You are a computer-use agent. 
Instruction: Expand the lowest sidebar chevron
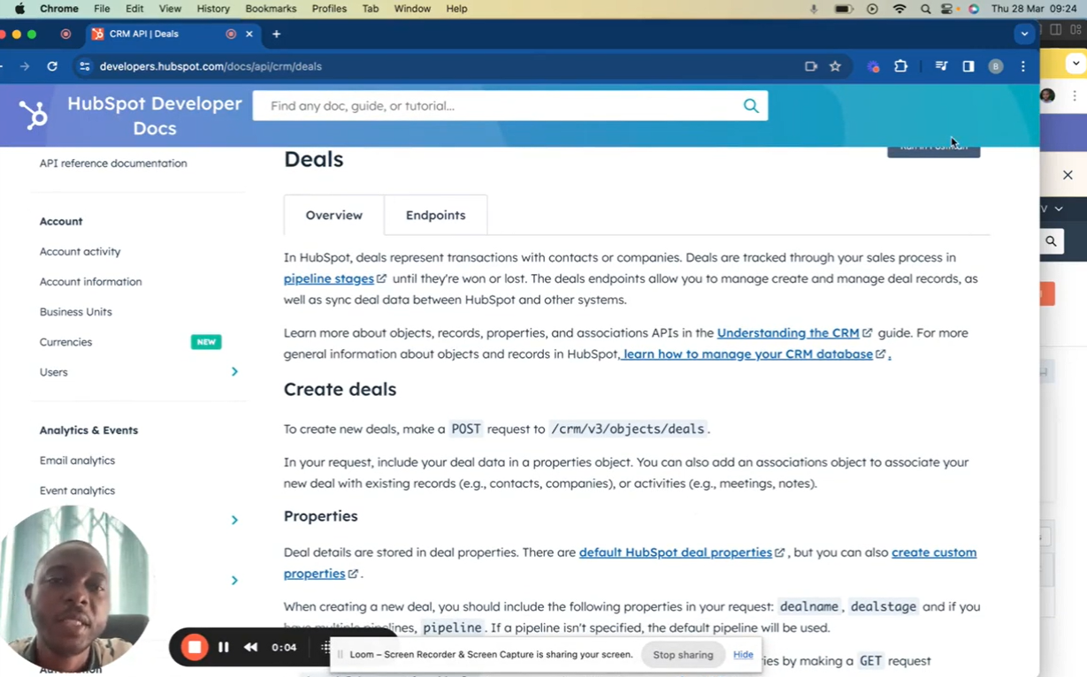[x=234, y=580]
